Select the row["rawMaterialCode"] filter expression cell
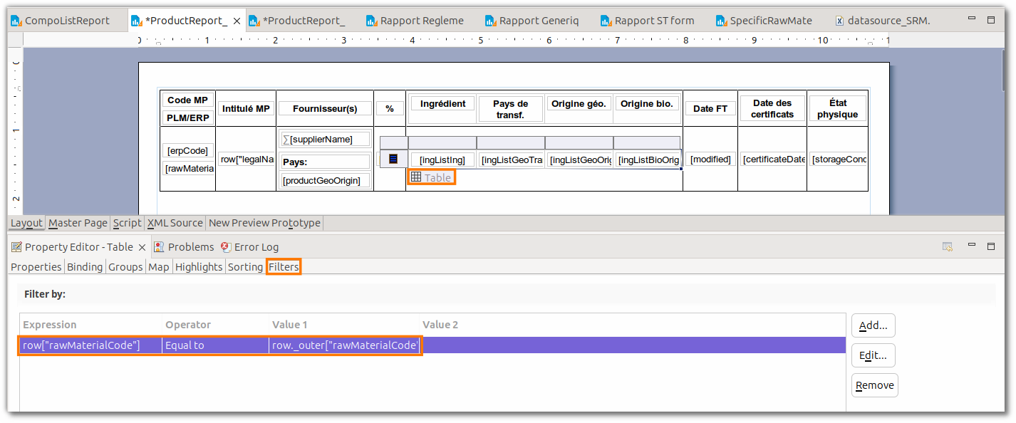 [x=90, y=345]
